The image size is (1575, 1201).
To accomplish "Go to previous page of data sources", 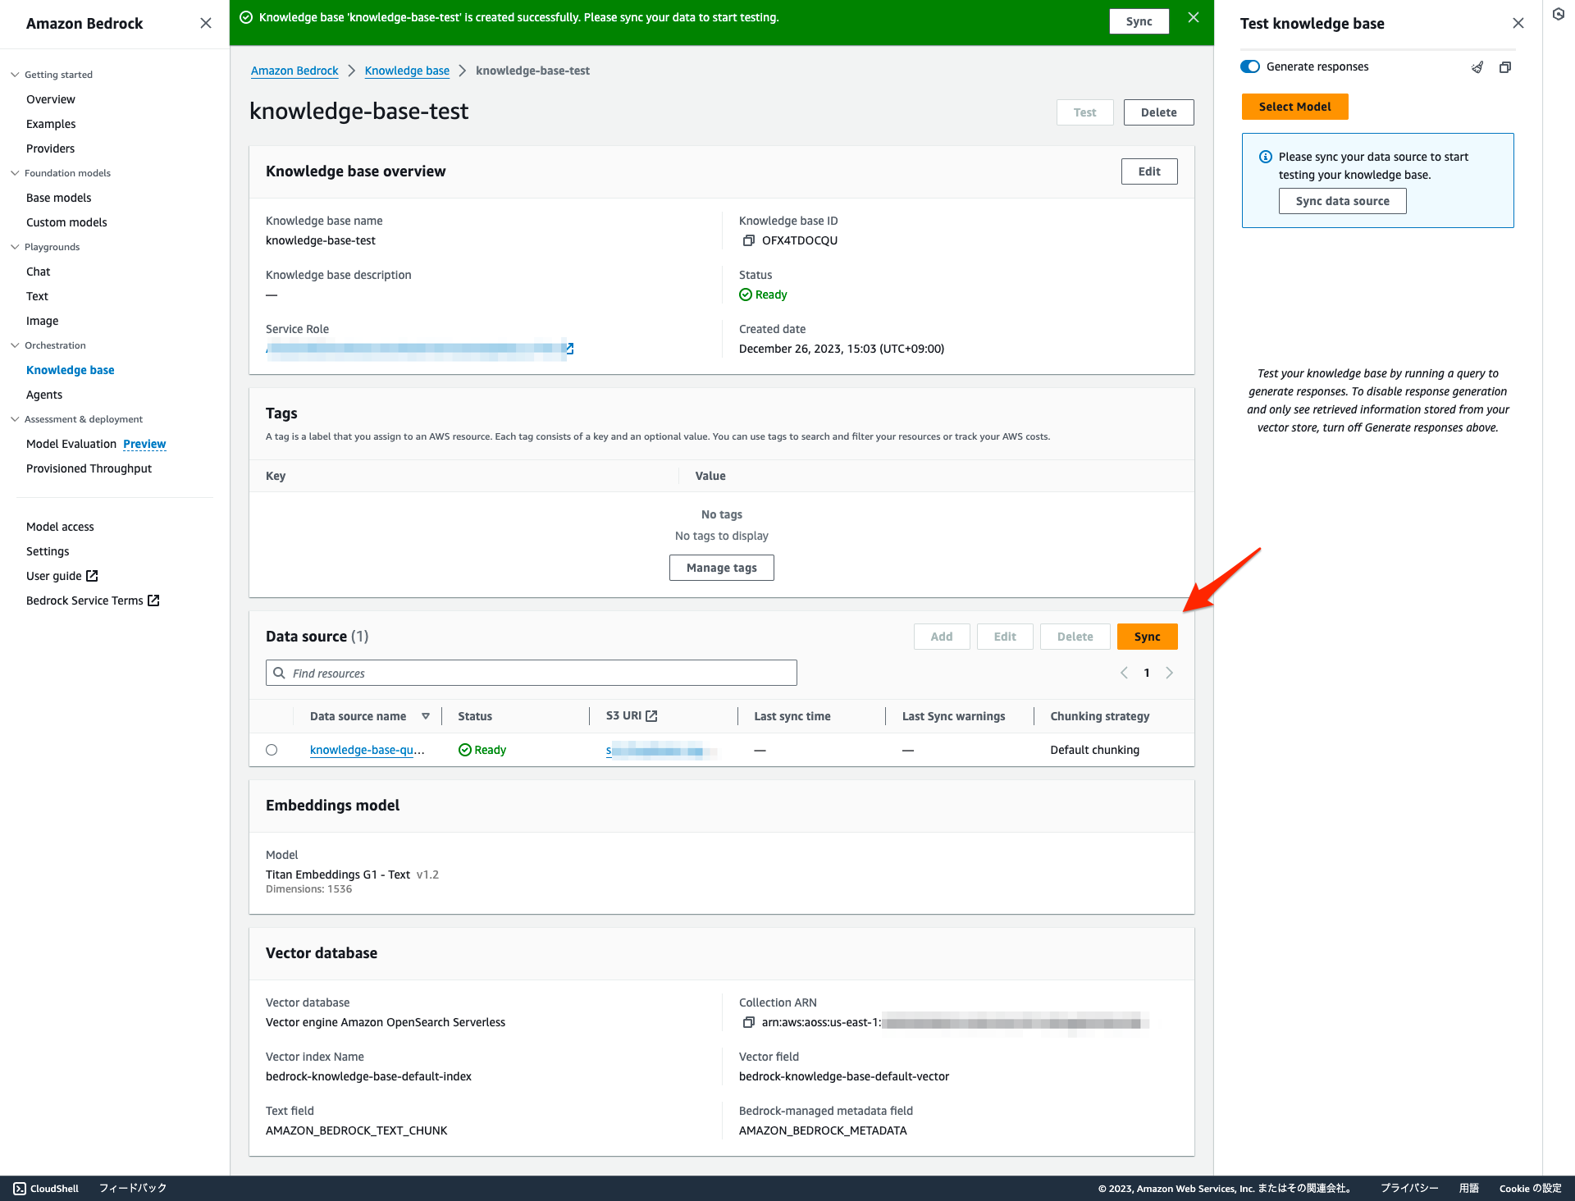I will pos(1124,673).
